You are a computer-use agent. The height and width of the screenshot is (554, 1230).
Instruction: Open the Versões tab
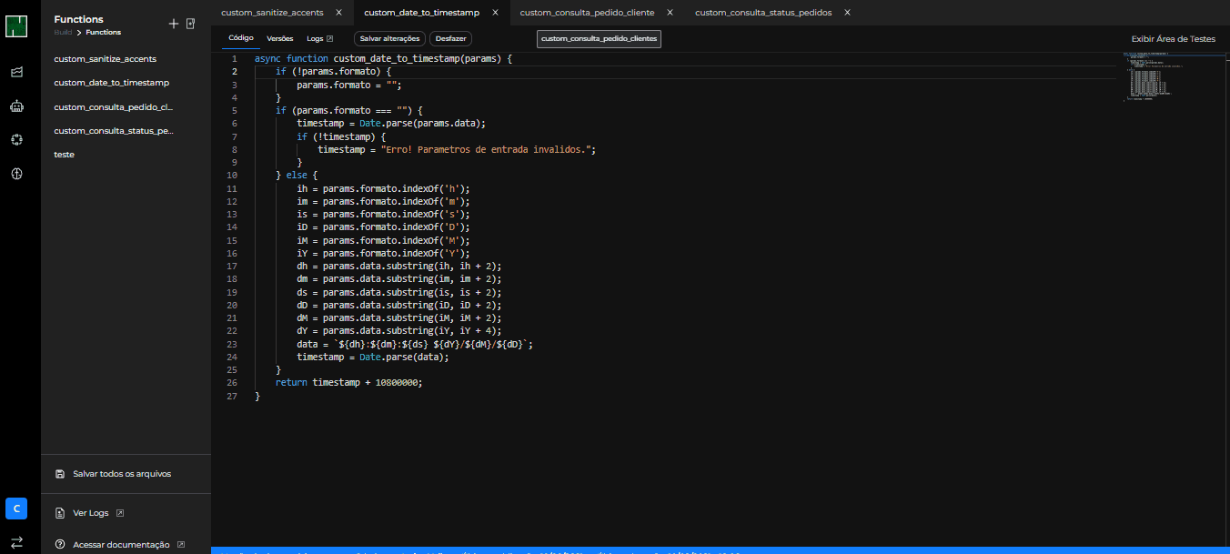(279, 39)
